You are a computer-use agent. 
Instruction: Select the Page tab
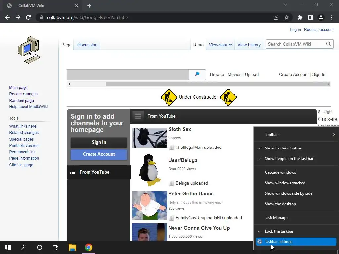click(66, 45)
